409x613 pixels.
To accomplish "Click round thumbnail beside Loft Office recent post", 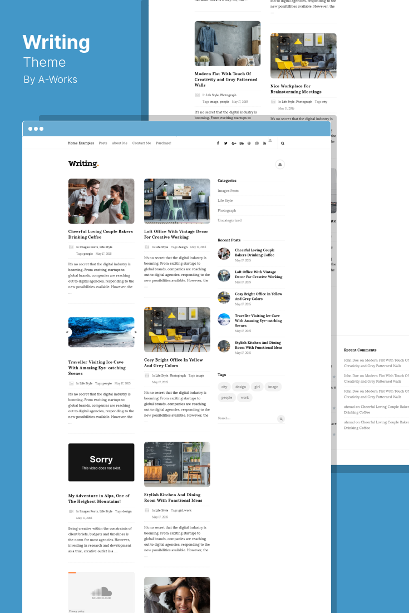I will [224, 275].
